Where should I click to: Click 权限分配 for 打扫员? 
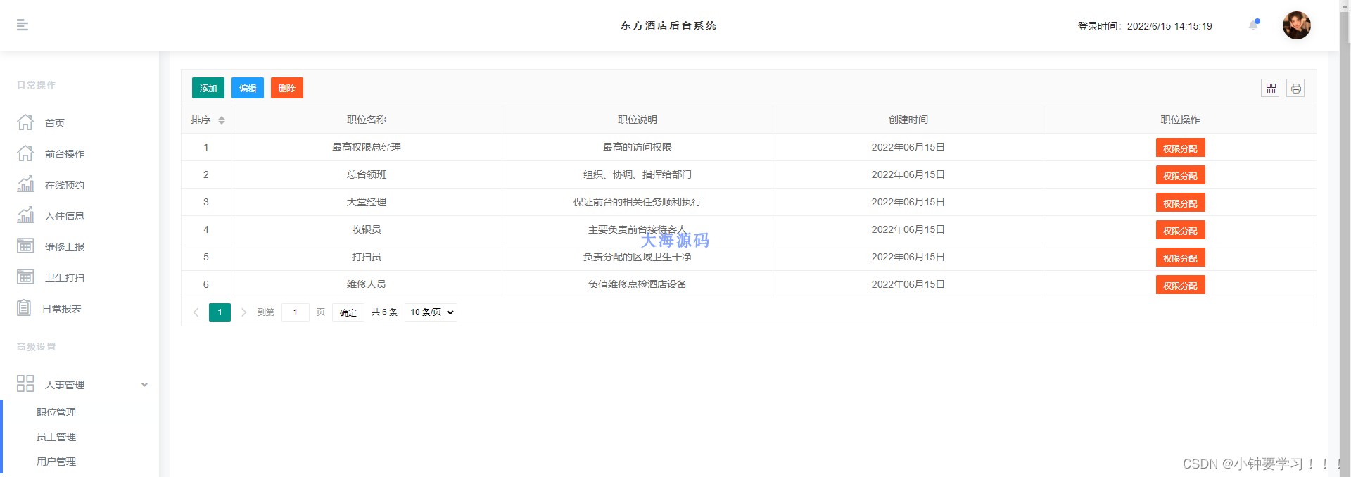(1180, 257)
